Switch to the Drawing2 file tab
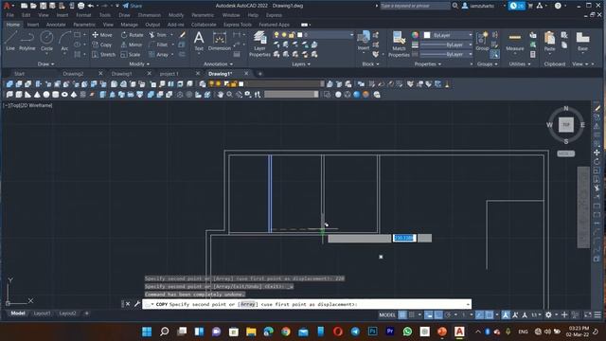Image resolution: width=606 pixels, height=341 pixels. [73, 74]
